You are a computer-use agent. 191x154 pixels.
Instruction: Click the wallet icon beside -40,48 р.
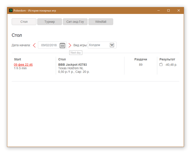point(161,65)
